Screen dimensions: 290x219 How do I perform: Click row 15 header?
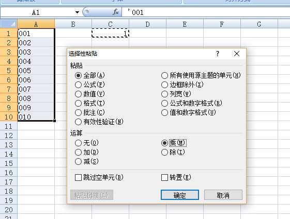tap(9, 163)
